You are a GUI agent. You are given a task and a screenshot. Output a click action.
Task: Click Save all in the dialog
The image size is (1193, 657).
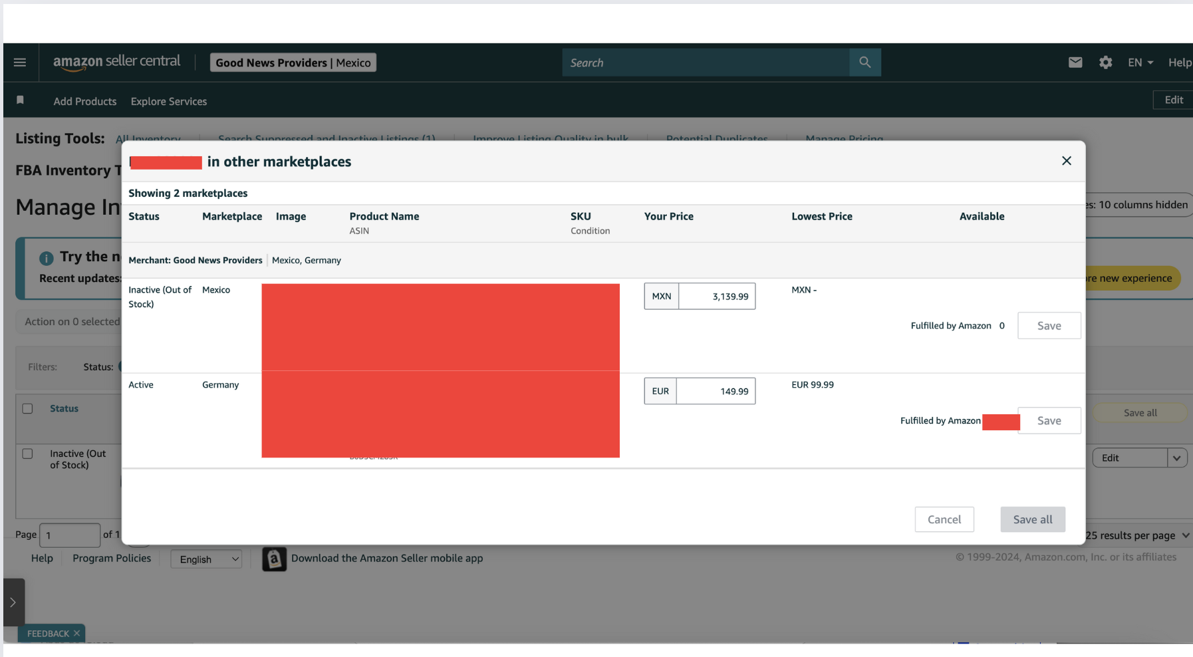pyautogui.click(x=1033, y=519)
